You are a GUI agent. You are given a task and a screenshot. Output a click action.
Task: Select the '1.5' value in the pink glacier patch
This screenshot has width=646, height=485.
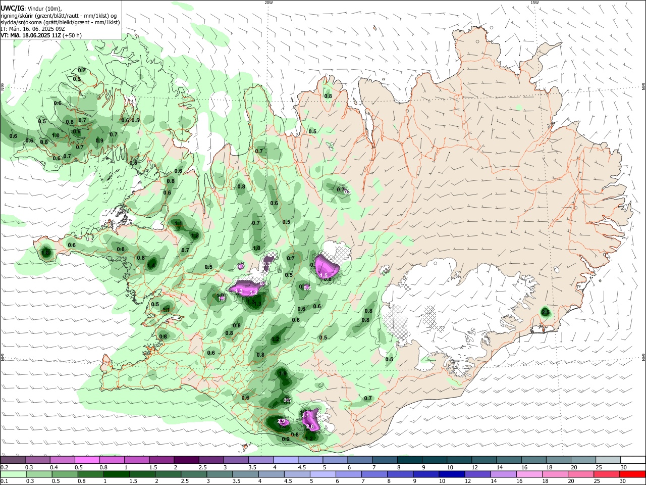pyautogui.click(x=324, y=275)
